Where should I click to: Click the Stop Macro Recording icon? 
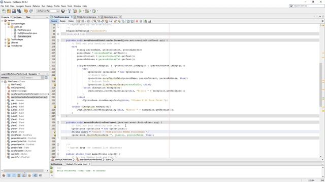141,21
